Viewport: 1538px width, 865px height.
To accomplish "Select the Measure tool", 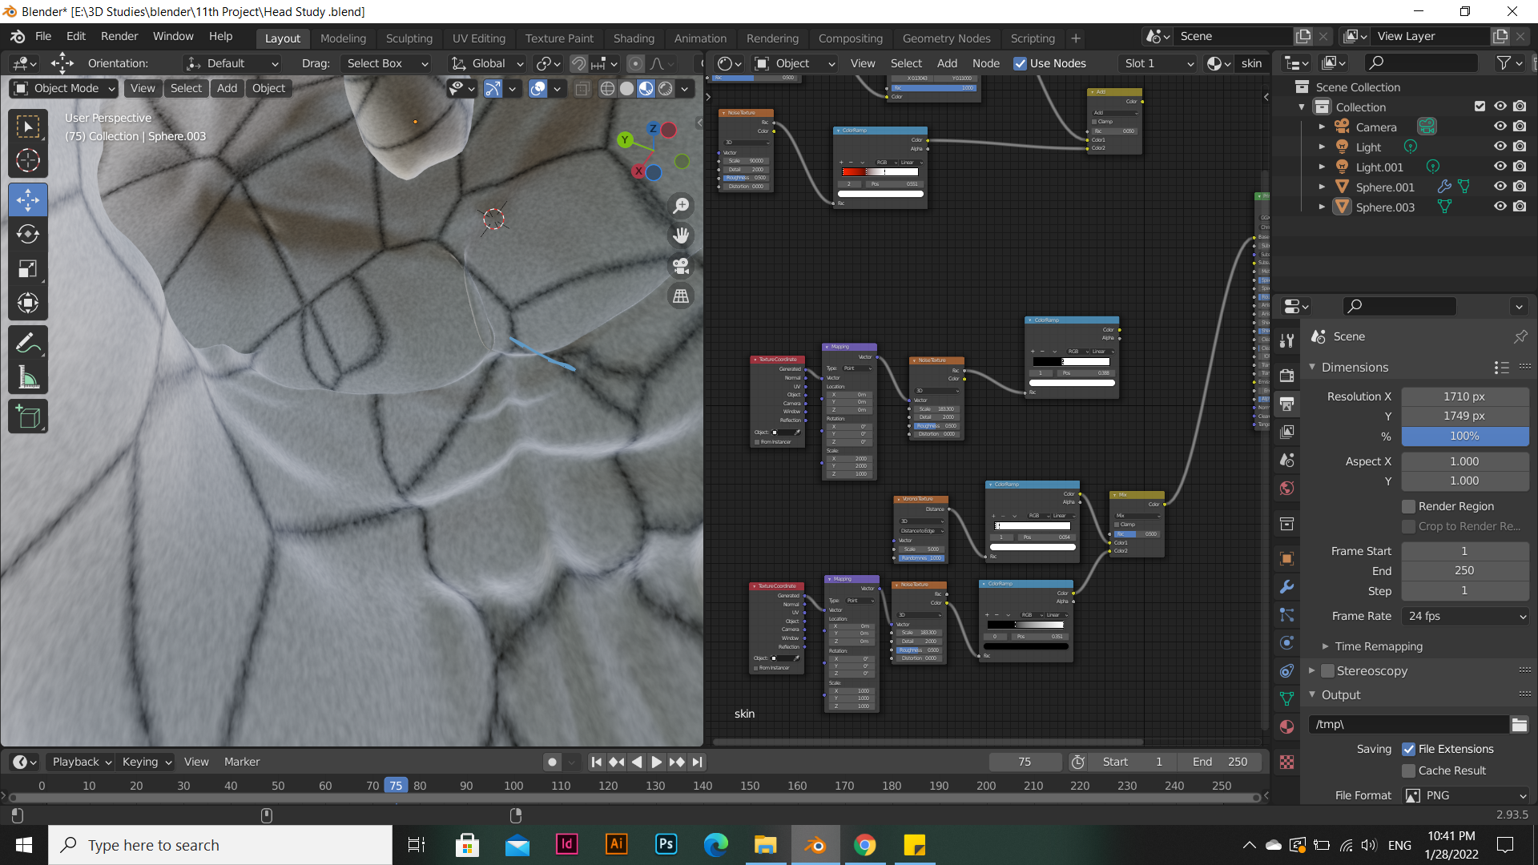I will [x=28, y=378].
